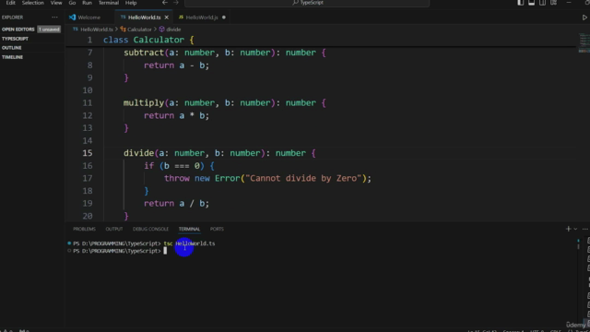Open the View menu
The width and height of the screenshot is (590, 332).
click(56, 3)
